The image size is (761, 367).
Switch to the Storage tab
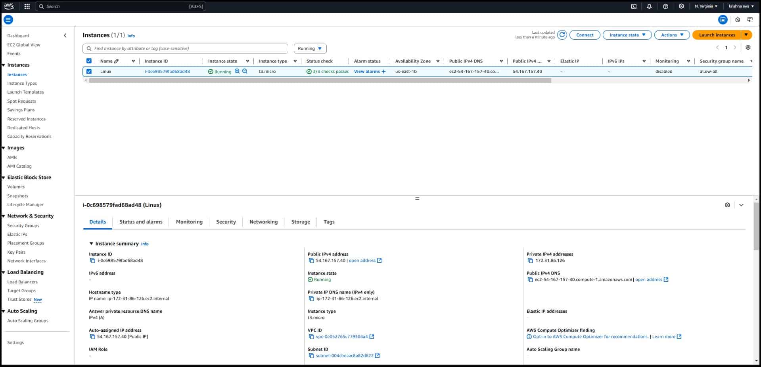click(300, 222)
